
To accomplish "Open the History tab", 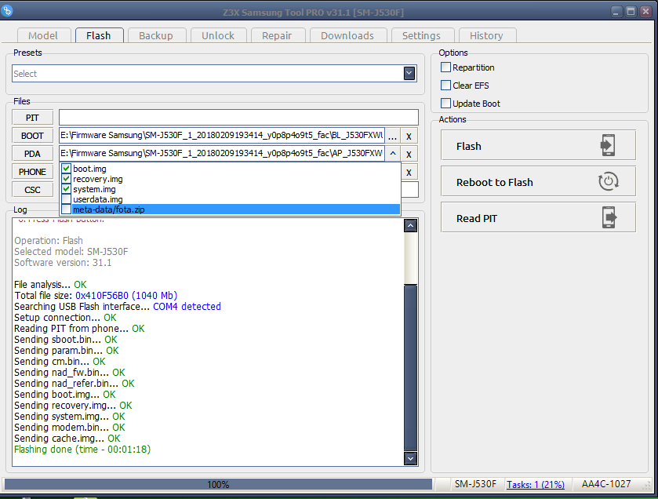I will pos(486,35).
